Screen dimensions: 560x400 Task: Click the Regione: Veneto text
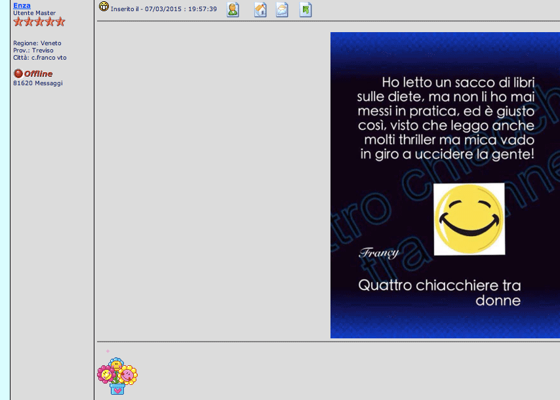pyautogui.click(x=37, y=43)
